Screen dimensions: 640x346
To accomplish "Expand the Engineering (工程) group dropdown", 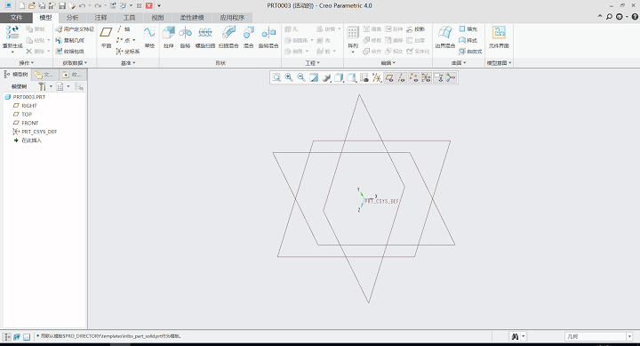I will tap(313, 63).
